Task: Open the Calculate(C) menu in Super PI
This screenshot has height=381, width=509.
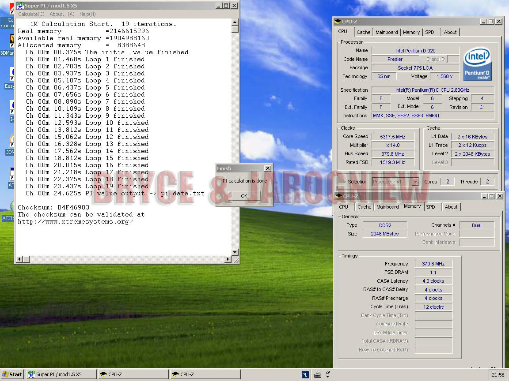Action: 31,14
